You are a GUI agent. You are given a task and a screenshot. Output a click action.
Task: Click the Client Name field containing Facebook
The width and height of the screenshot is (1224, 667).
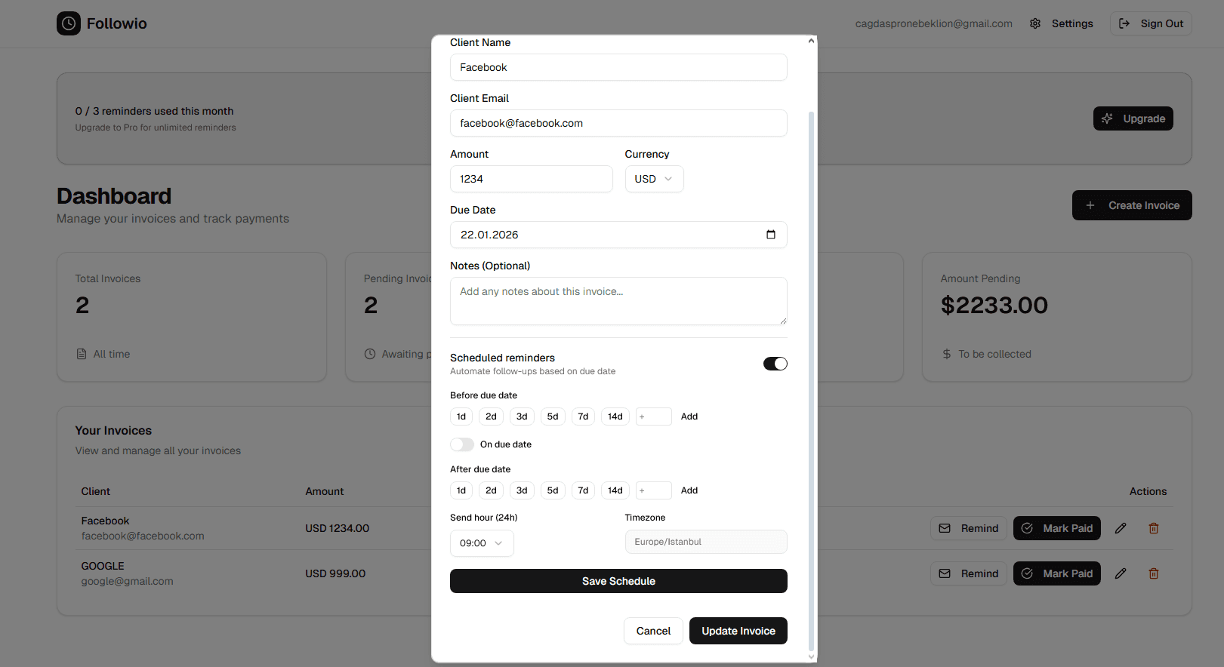pyautogui.click(x=618, y=67)
